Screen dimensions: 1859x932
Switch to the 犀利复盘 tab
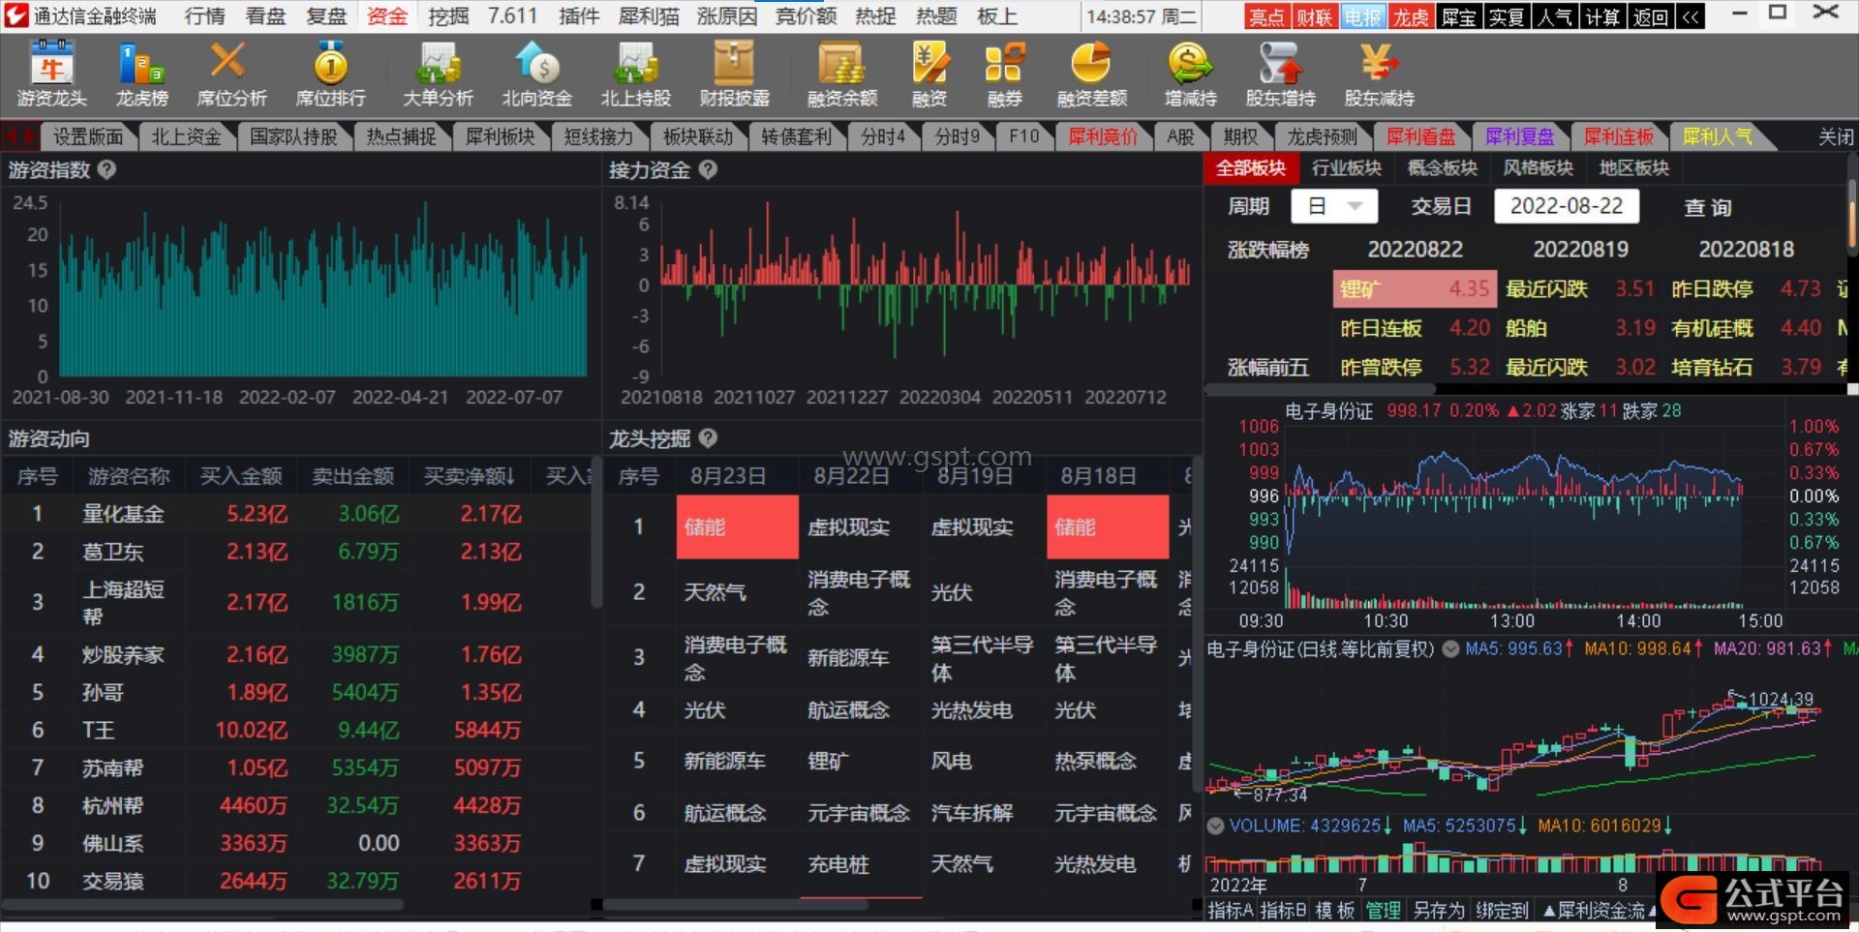(1519, 137)
